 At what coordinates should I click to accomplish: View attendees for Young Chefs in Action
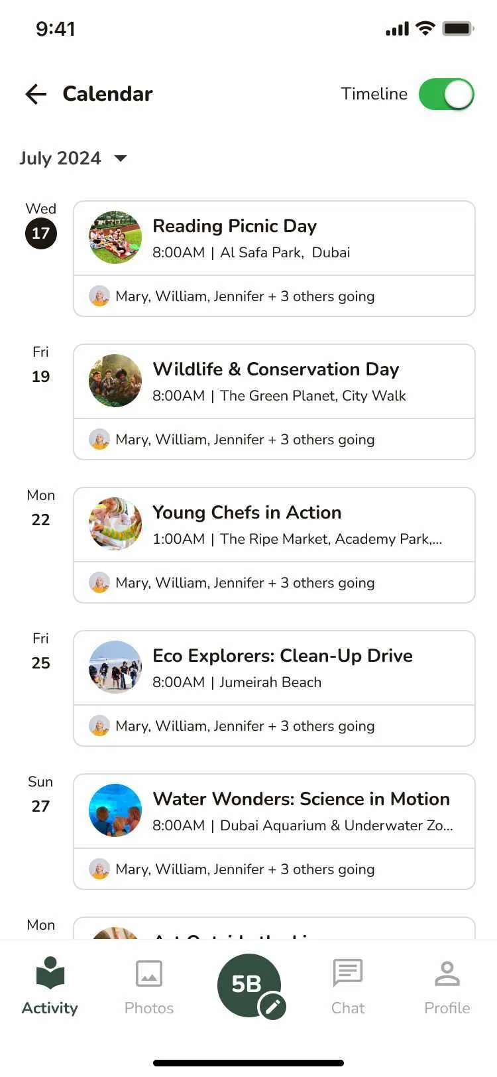245,582
